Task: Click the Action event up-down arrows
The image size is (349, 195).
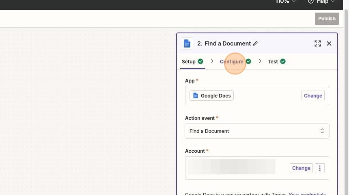Action: click(322, 131)
